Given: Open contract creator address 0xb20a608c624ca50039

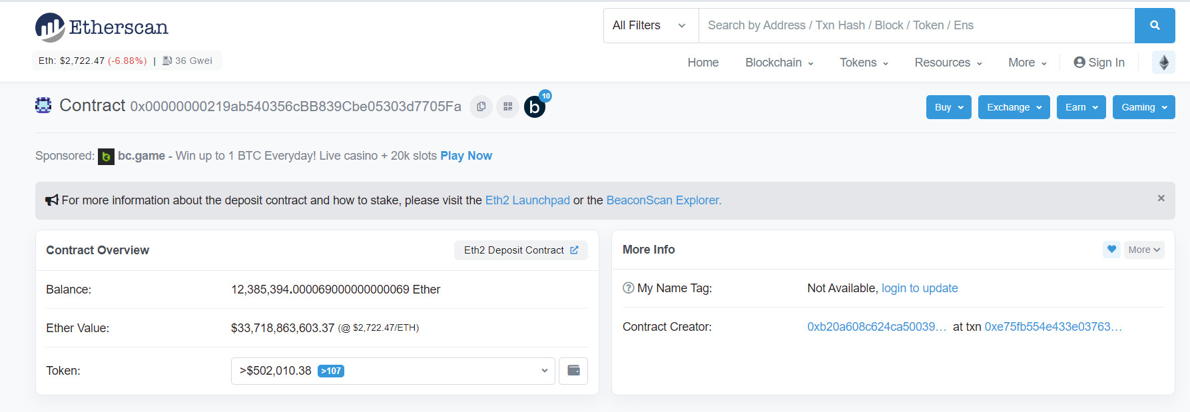Looking at the screenshot, I should click(x=876, y=327).
